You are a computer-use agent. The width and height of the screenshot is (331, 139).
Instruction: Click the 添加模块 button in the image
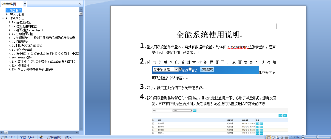[207, 69]
